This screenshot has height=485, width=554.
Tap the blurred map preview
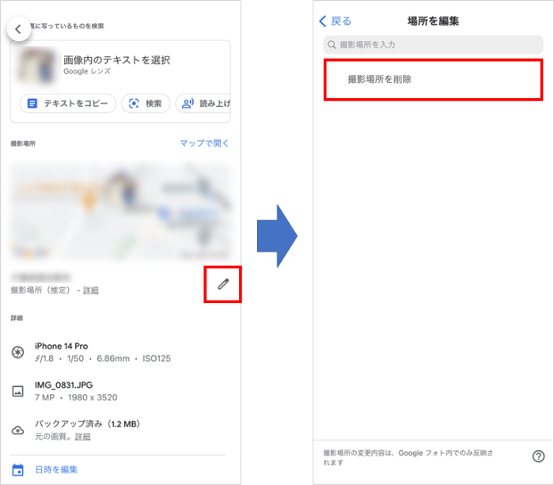point(121,211)
